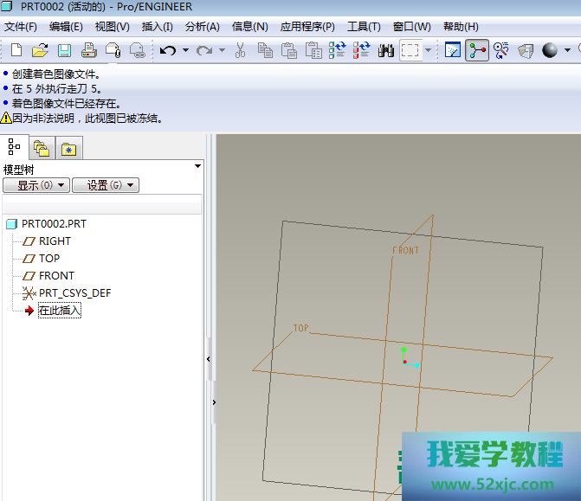The width and height of the screenshot is (581, 501).
Task: Collapse the model tree side panel handle
Action: [x=209, y=356]
